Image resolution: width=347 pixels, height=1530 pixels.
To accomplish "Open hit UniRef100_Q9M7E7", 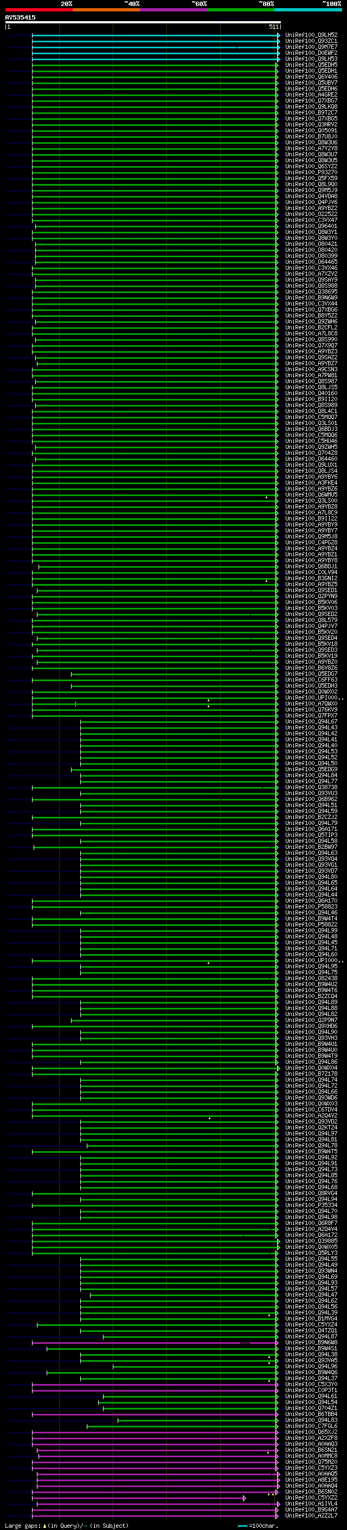I will click(311, 47).
